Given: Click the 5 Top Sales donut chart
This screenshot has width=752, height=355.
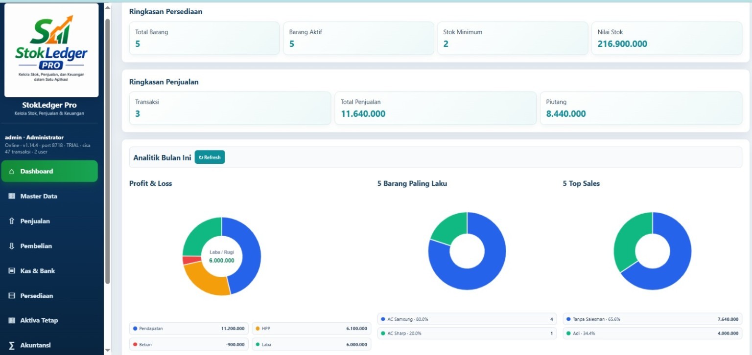Looking at the screenshot, I should 652,251.
